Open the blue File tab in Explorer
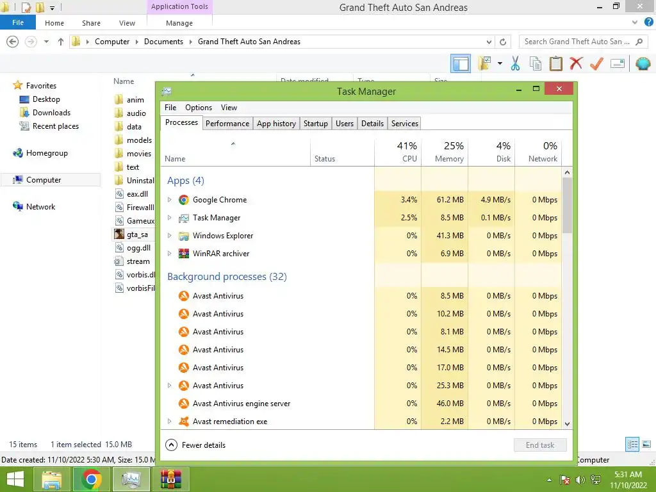This screenshot has height=492, width=656. pos(17,22)
